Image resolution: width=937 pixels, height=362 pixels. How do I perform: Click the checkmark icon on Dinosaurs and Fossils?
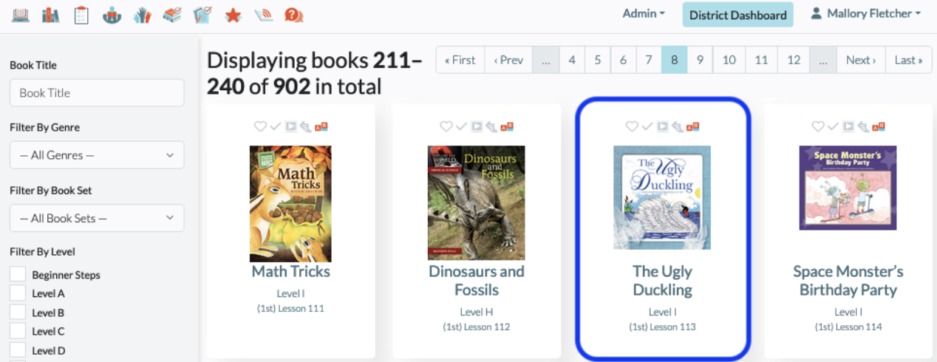[462, 126]
